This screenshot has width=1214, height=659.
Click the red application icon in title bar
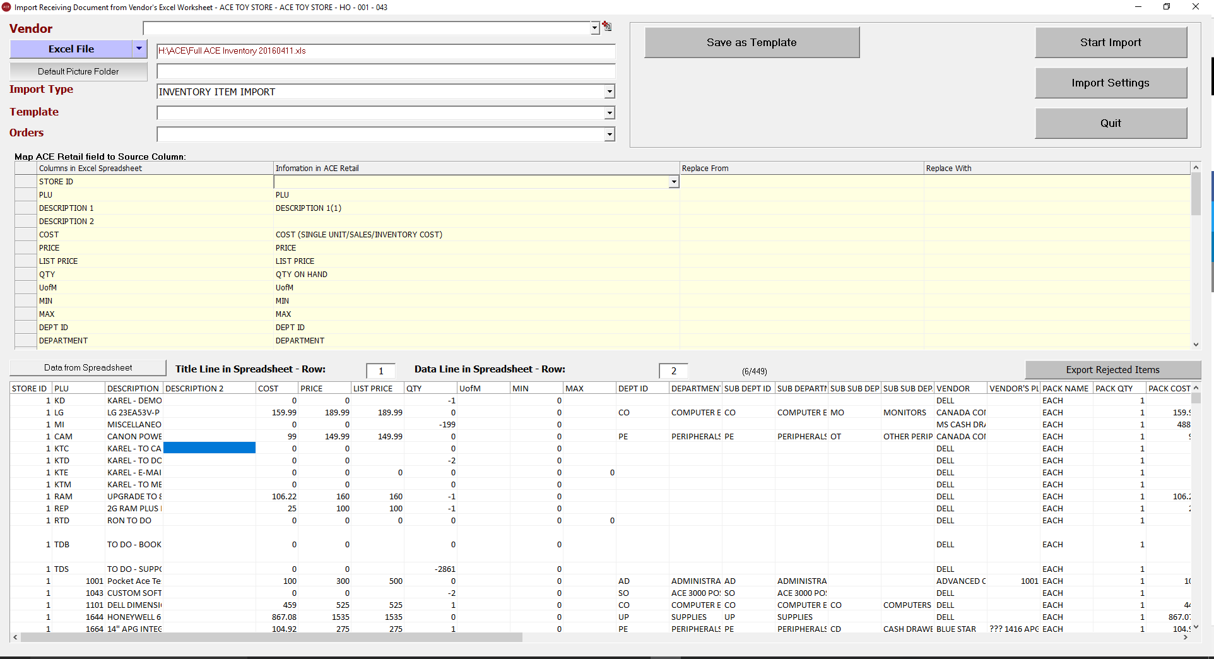tap(6, 7)
